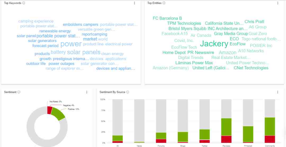Select the 'Jackery' entity
The height and width of the screenshot is (147, 286).
coord(214,44)
